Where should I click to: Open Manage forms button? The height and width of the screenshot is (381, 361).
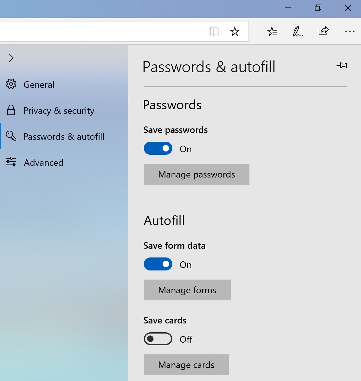pos(187,290)
